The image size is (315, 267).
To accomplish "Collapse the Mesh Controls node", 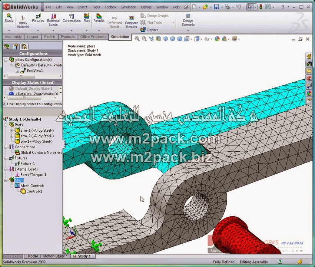I will (11, 186).
